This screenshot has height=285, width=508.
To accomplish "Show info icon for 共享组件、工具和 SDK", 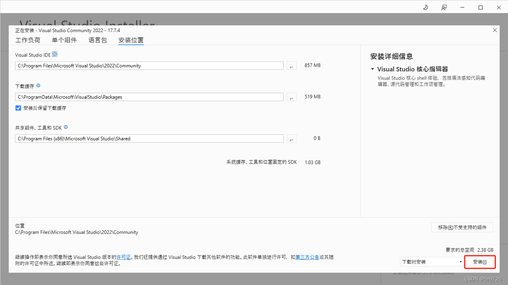I will coord(66,127).
